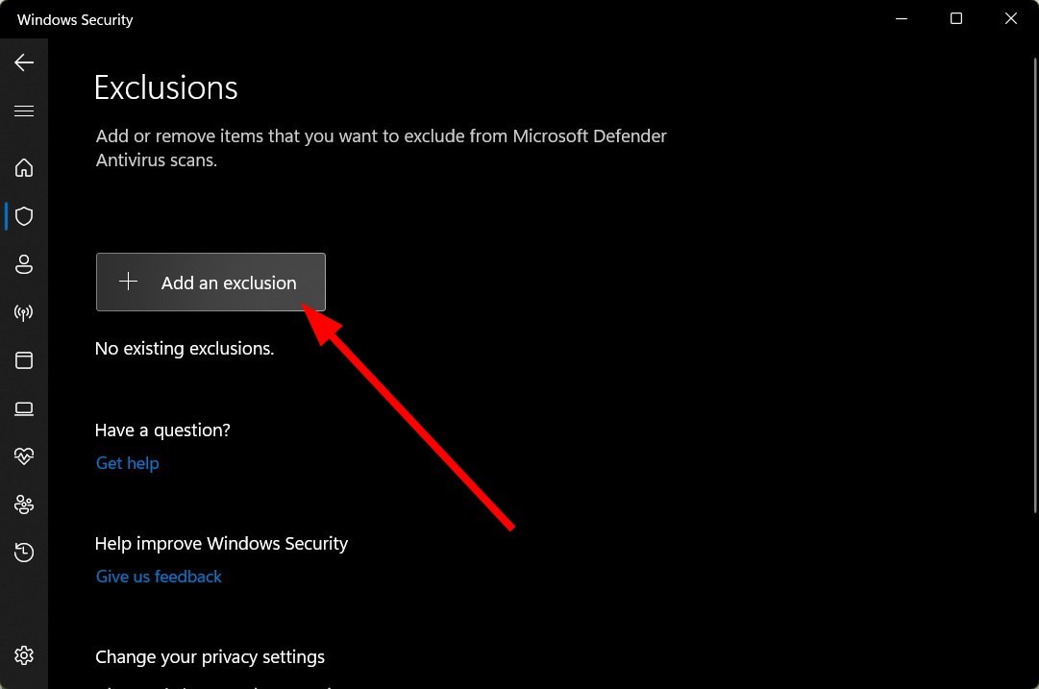This screenshot has width=1039, height=689.
Task: Open the hamburger navigation menu
Action: point(24,111)
